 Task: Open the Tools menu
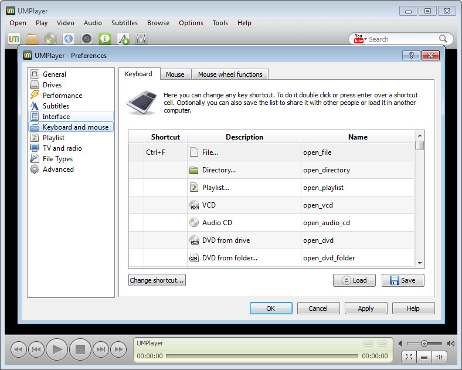click(x=220, y=23)
